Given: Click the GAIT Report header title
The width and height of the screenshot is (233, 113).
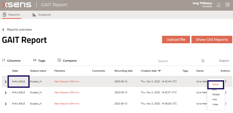Looking at the screenshot, I should (54, 5).
